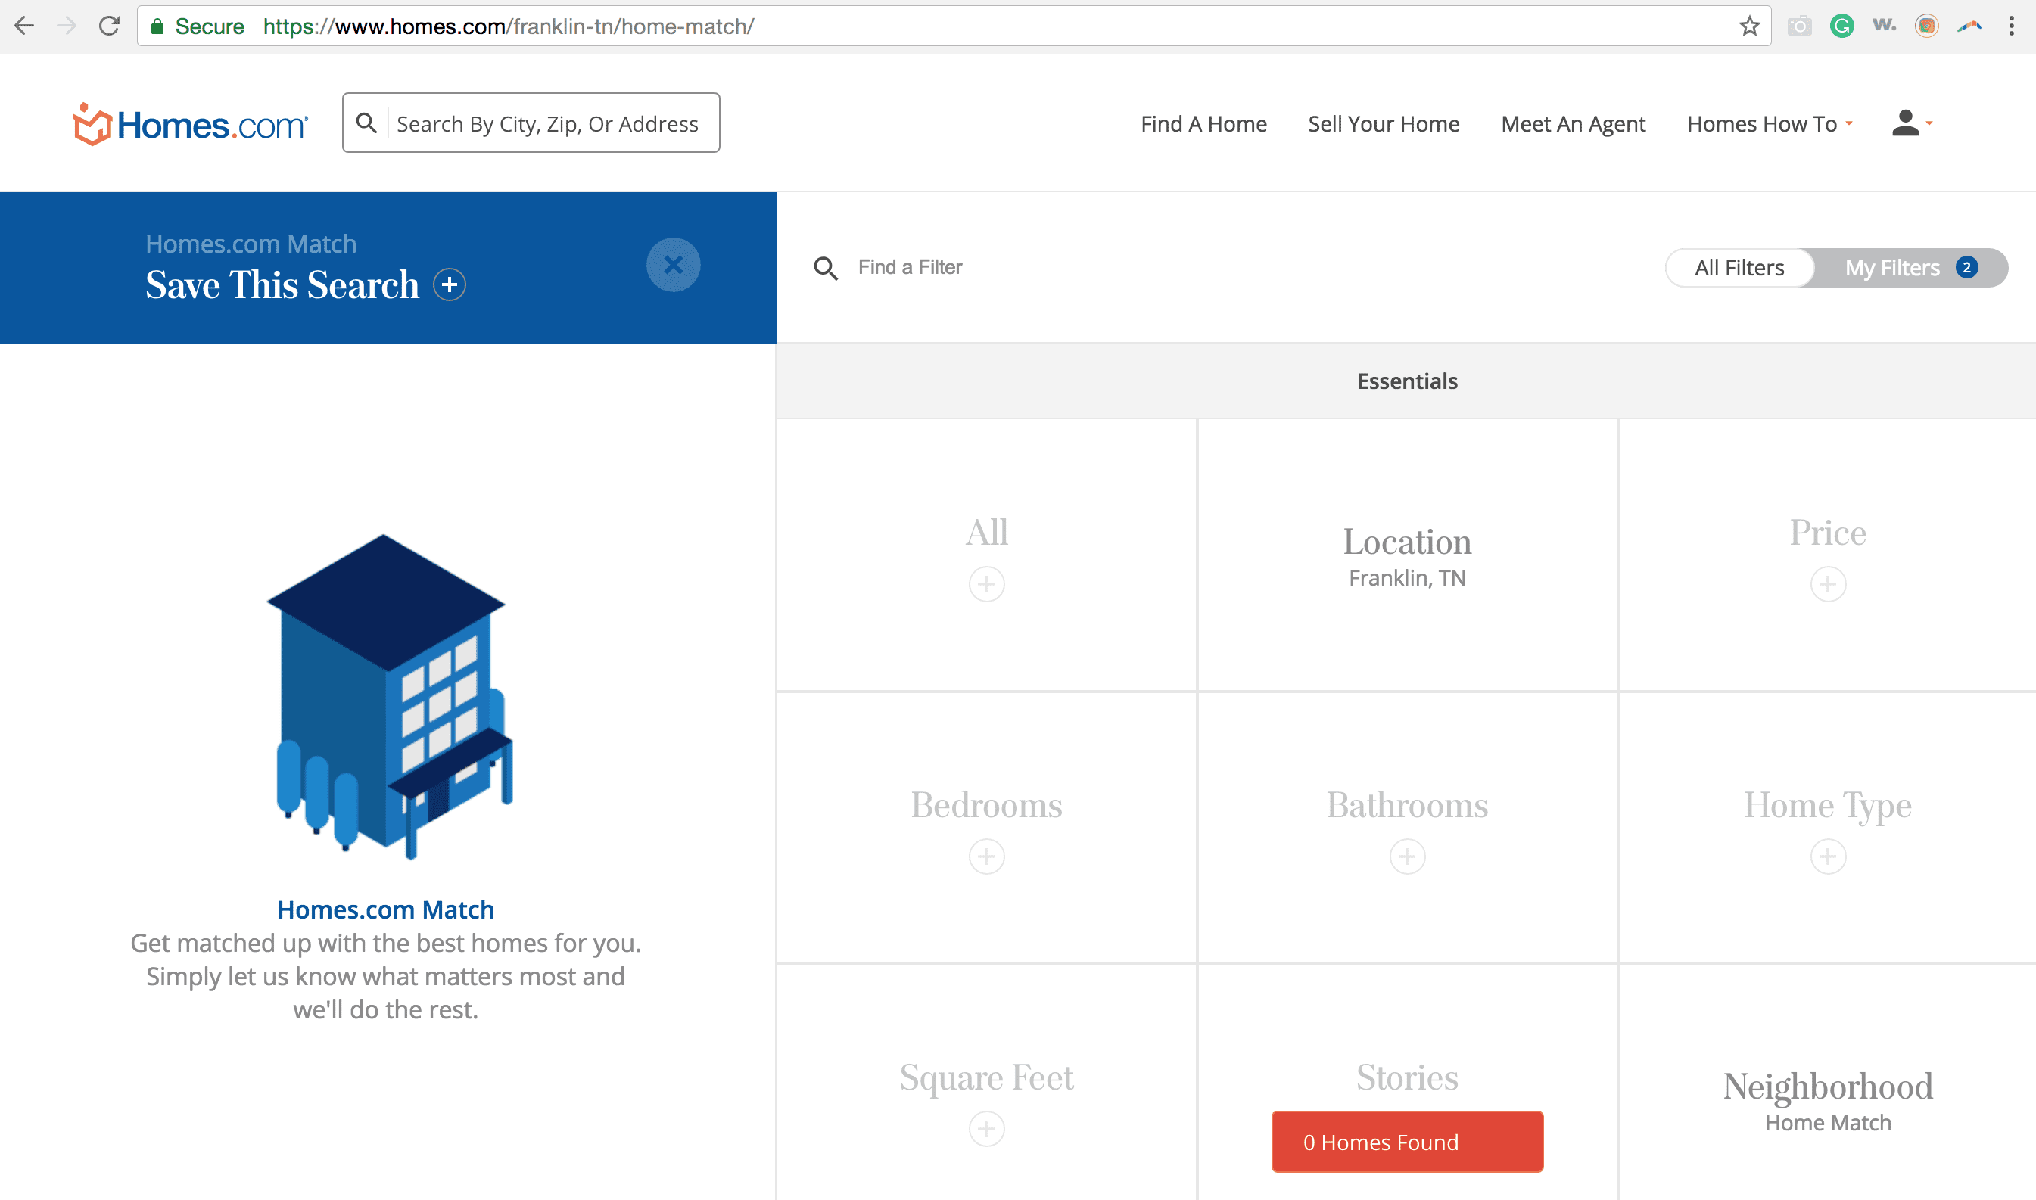Click the Price tile label
The image size is (2036, 1200).
click(x=1828, y=532)
